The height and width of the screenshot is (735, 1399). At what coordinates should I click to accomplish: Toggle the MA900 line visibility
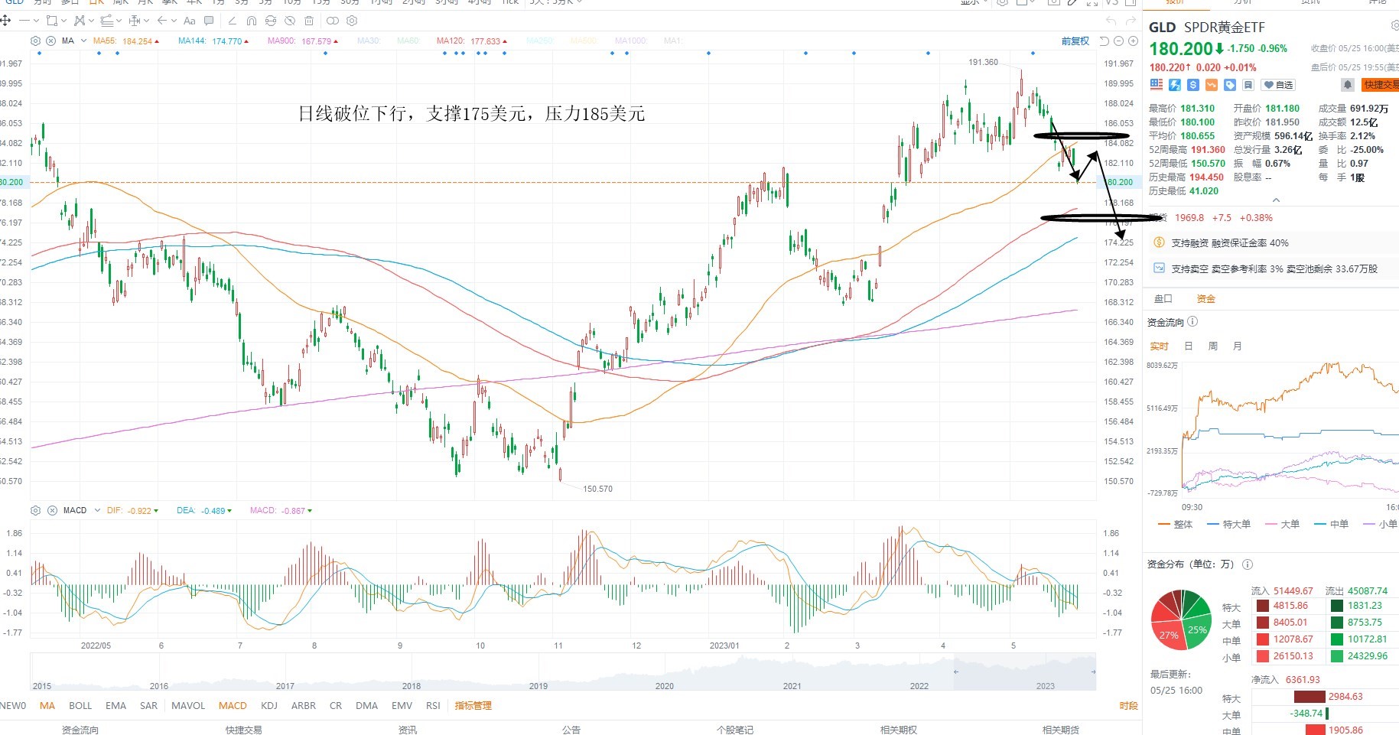[x=303, y=41]
